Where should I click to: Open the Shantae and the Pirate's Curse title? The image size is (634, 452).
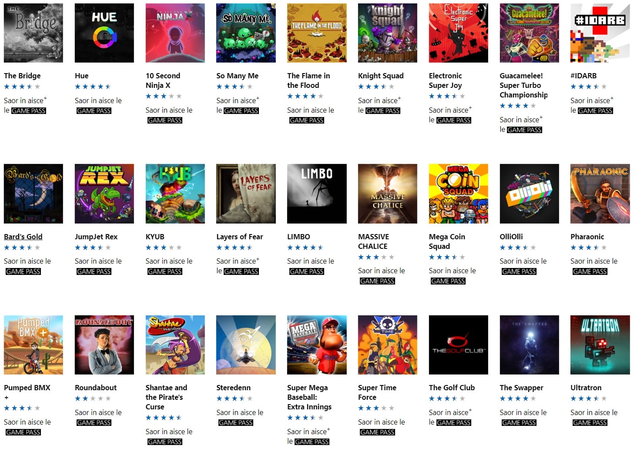166,397
